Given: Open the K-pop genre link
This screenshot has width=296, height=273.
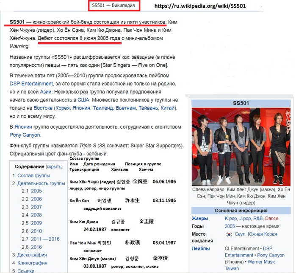Looking at the screenshot, I should 231,219.
